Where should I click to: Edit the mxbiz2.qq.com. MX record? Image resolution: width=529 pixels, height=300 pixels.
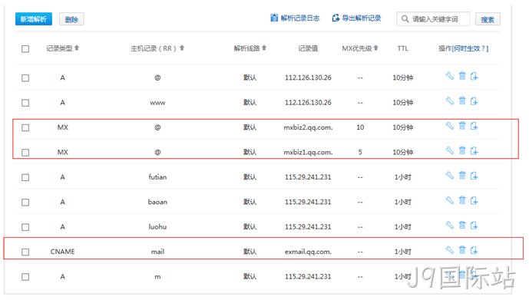coord(450,126)
